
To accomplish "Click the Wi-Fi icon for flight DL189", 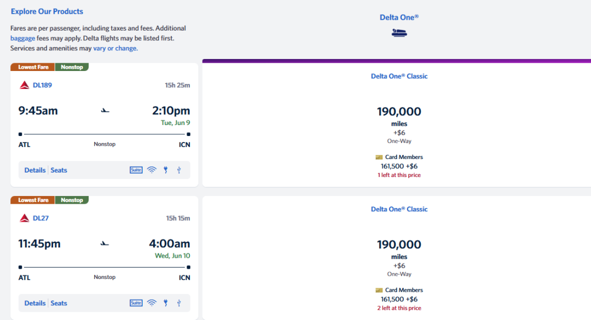I will [152, 170].
